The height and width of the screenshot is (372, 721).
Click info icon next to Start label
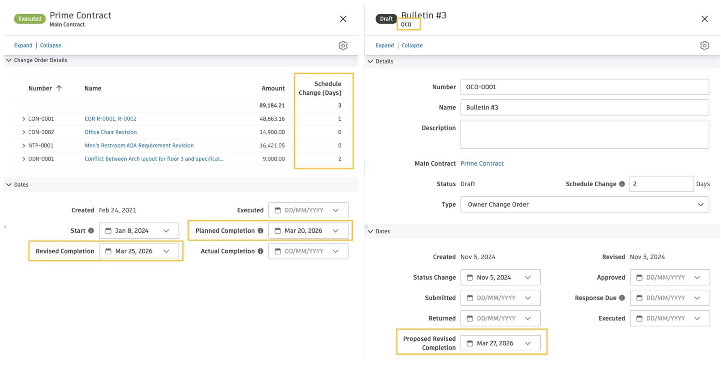point(91,231)
